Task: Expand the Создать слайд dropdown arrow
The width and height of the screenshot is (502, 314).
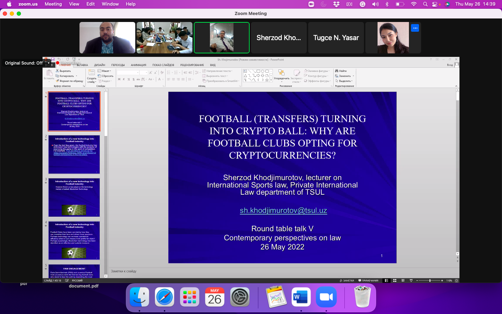Action: point(96,82)
